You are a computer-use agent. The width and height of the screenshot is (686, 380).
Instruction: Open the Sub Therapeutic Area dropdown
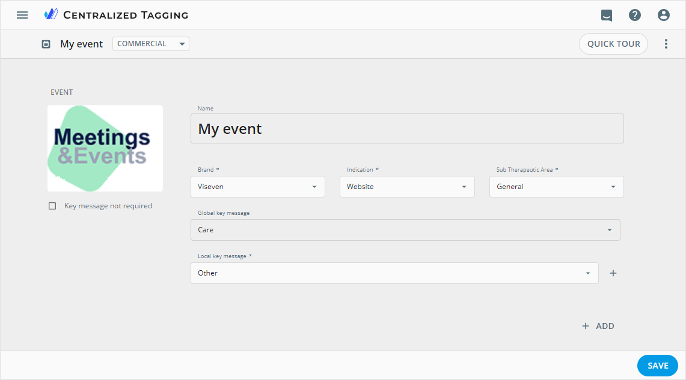point(556,187)
